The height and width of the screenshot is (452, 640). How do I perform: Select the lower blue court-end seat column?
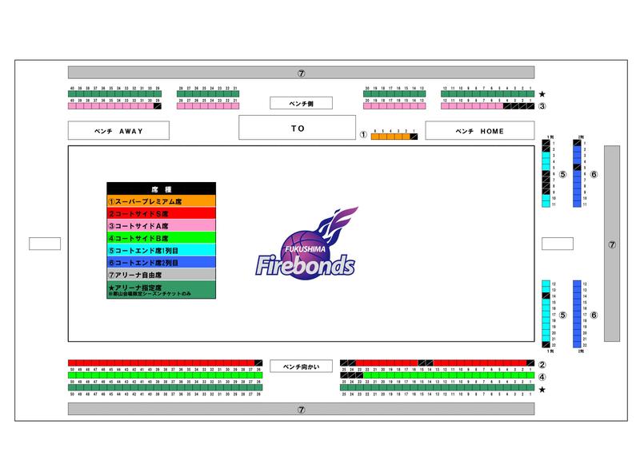click(577, 313)
